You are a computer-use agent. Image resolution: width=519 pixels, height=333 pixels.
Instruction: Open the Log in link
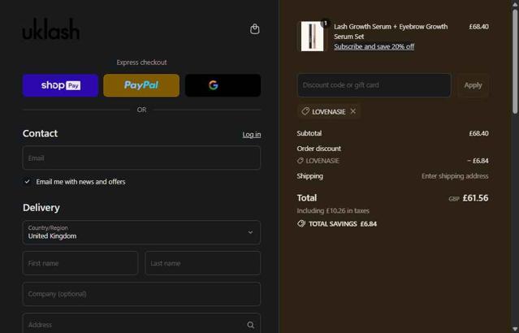point(252,134)
